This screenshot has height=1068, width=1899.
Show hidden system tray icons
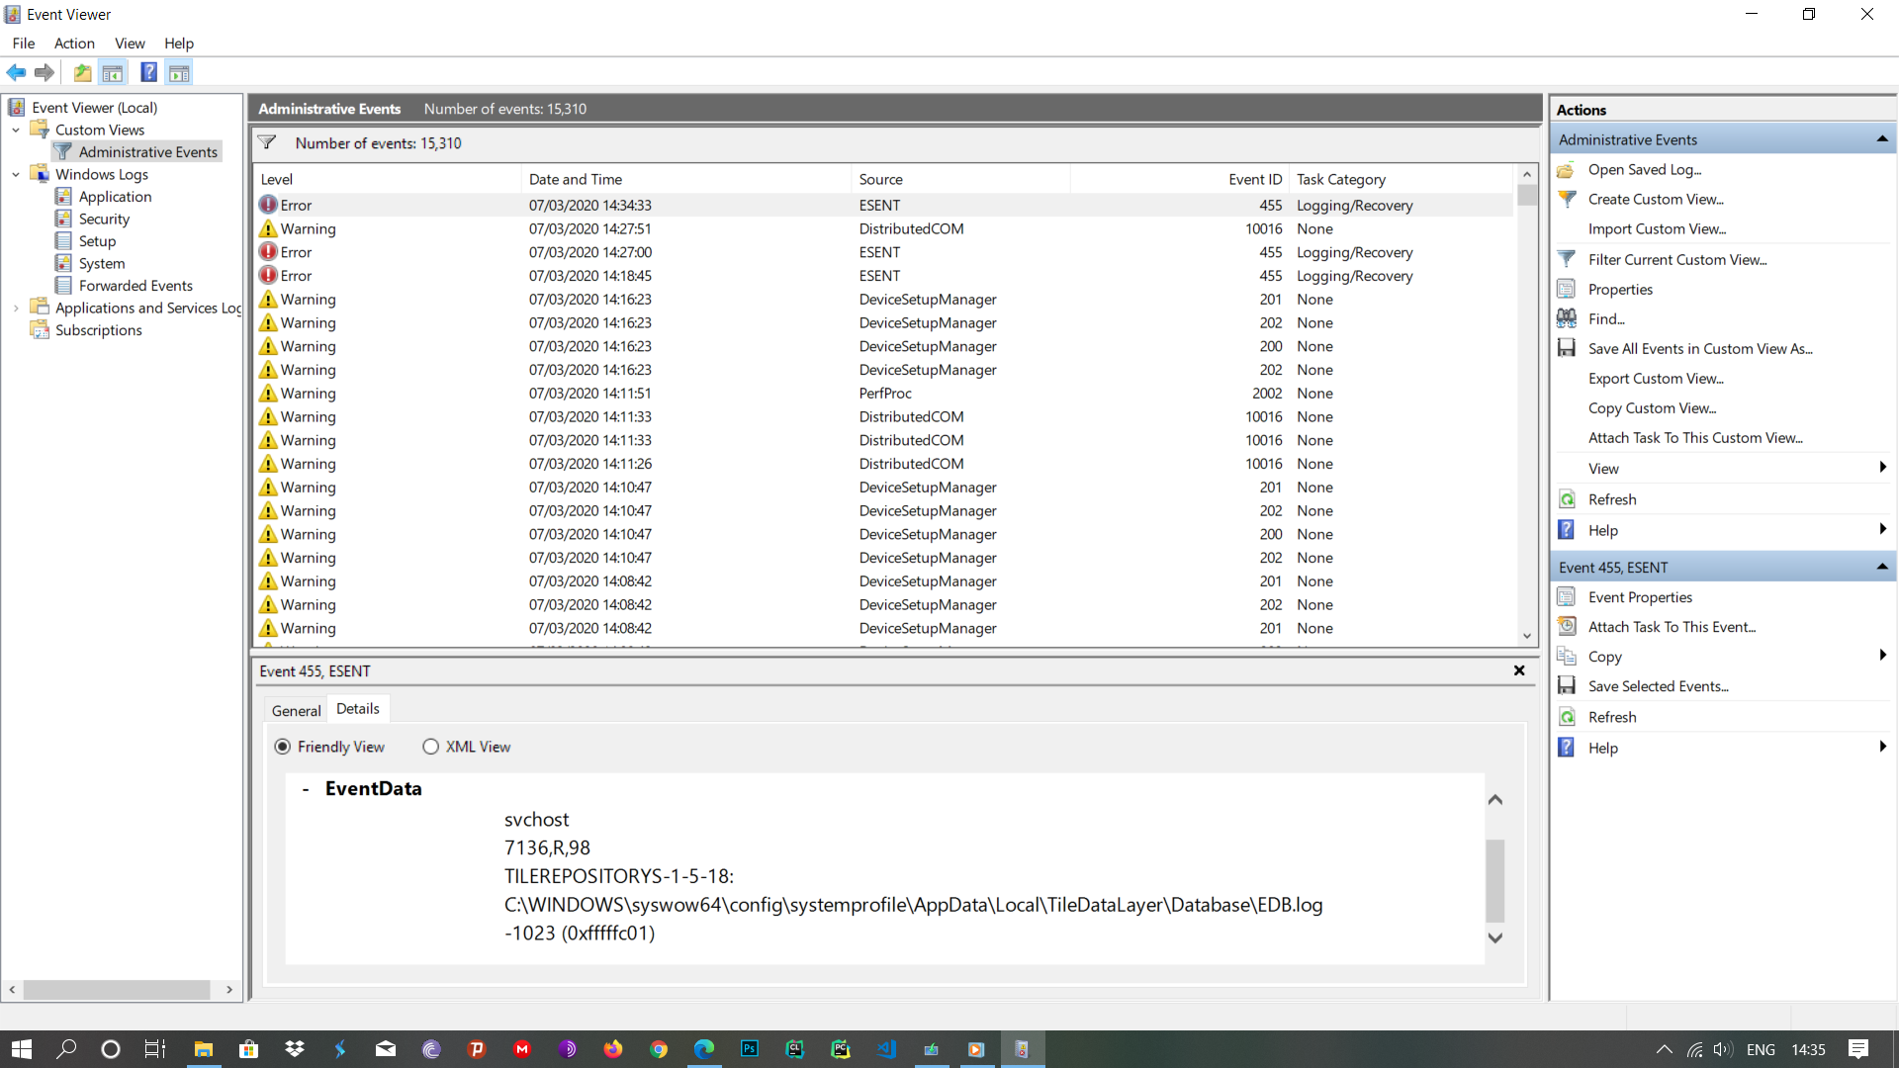tap(1665, 1049)
